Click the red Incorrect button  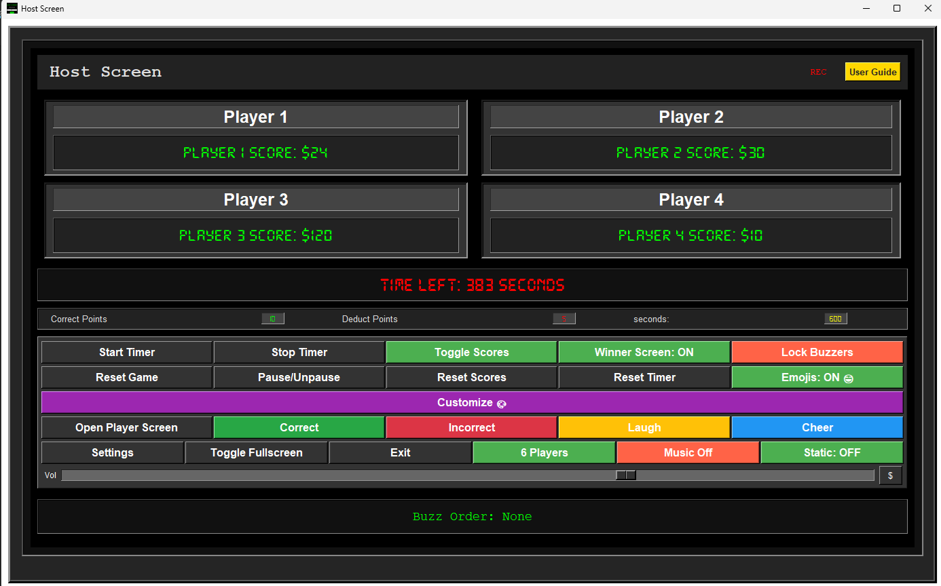471,427
